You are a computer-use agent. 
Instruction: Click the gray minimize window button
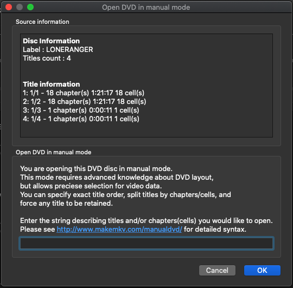click(x=20, y=7)
